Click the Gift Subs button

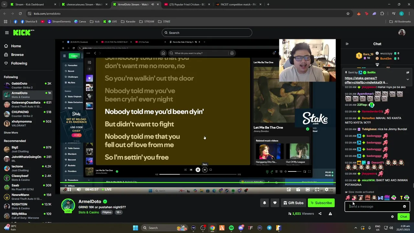pyautogui.click(x=293, y=203)
